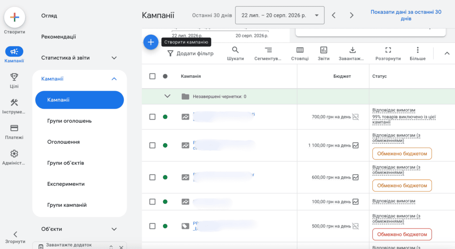Click Додати фільтр filter field
This screenshot has height=249, width=455.
[x=191, y=53]
